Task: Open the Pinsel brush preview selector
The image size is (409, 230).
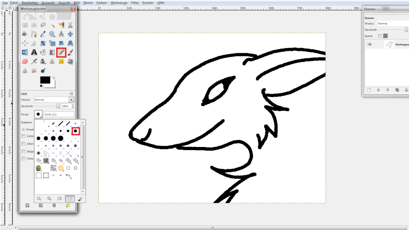Action: pyautogui.click(x=38, y=114)
